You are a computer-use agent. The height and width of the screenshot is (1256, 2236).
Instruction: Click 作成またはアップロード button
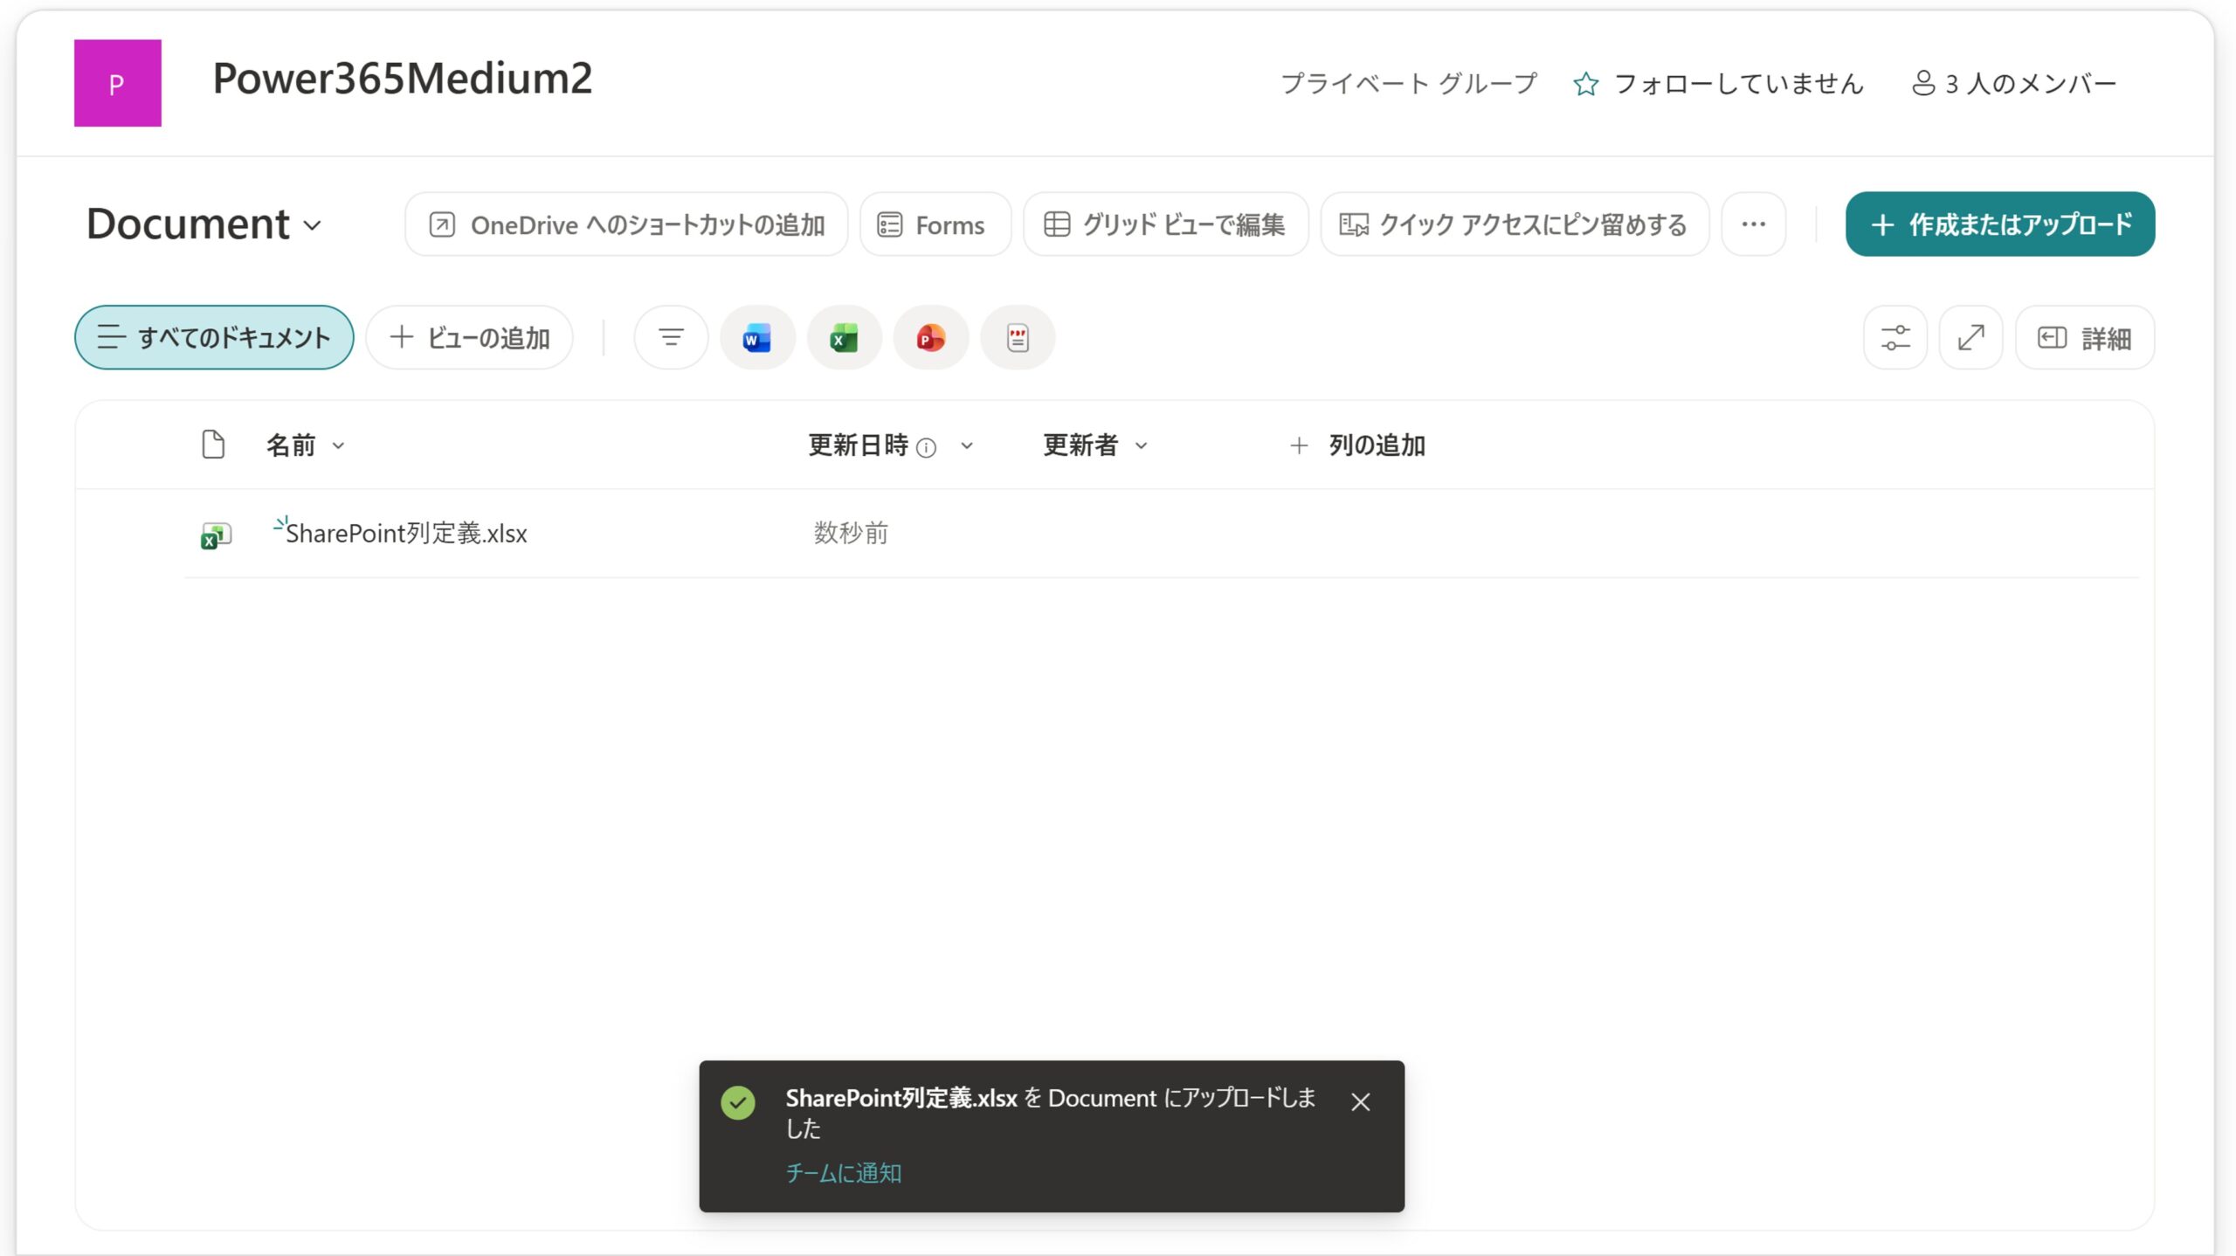(2000, 224)
